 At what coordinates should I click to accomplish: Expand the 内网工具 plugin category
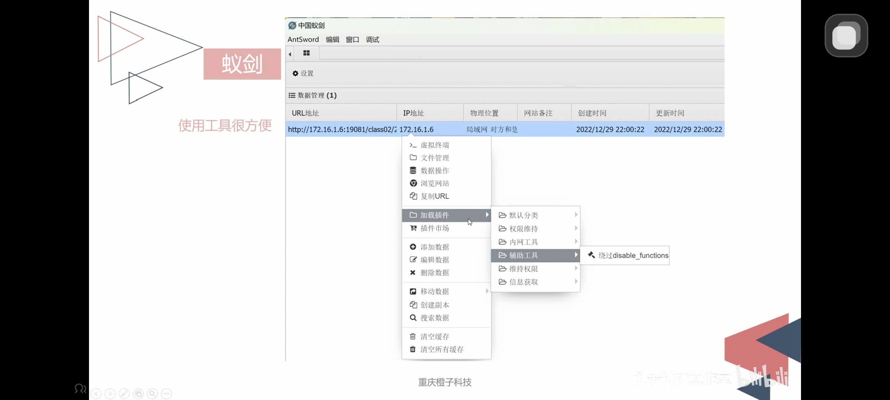(522, 242)
